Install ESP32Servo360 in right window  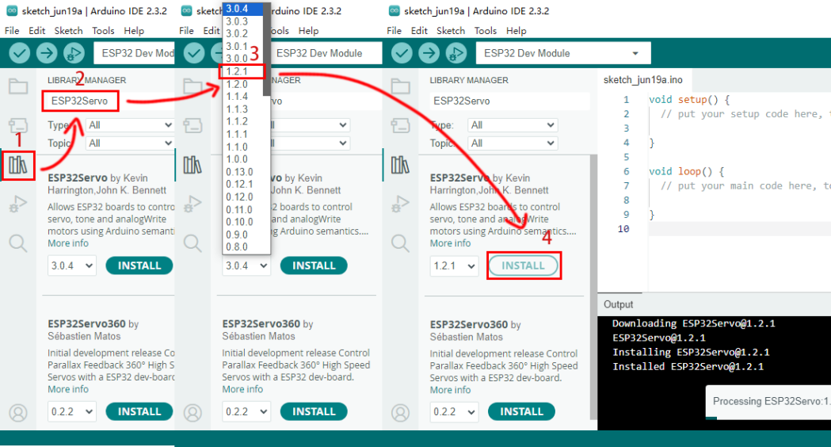click(521, 411)
